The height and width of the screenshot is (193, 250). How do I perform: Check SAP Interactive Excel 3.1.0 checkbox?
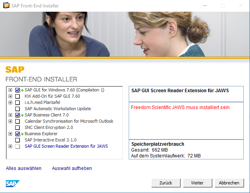(x=17, y=140)
